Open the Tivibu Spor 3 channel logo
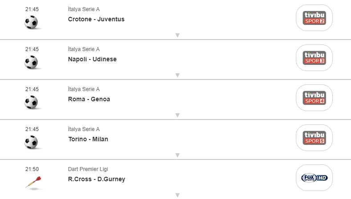 (x=314, y=58)
